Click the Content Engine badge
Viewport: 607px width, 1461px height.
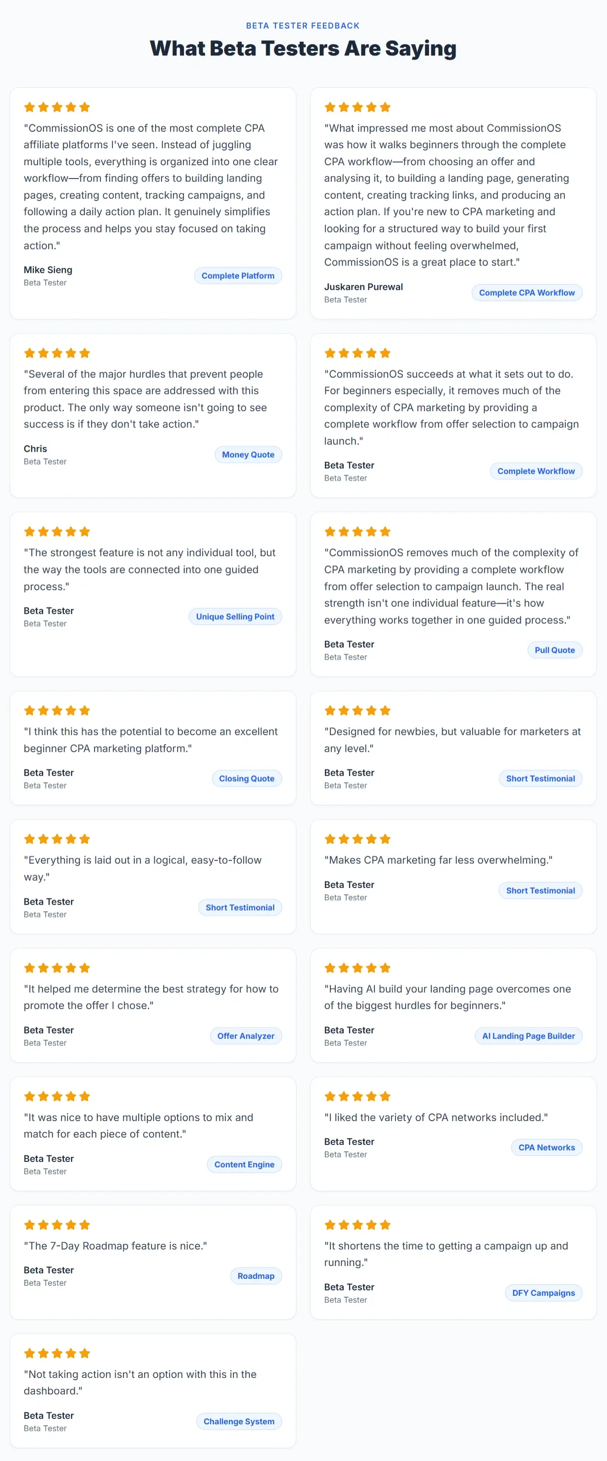point(244,1164)
